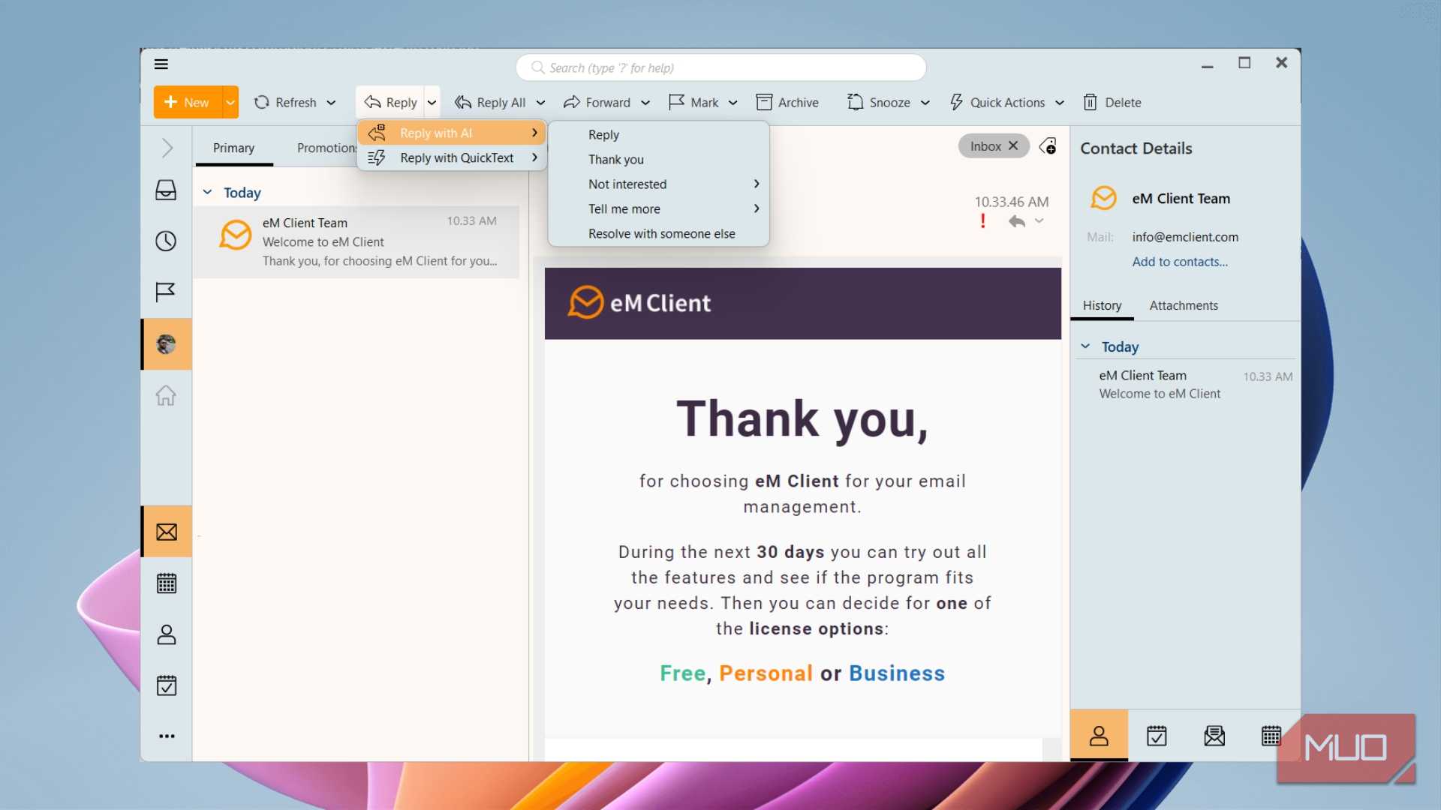Show agenda panel icon at bottom right
1441x810 pixels.
[x=1157, y=736]
